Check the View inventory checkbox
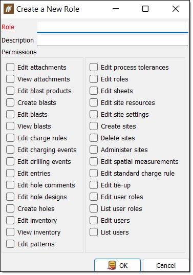 10,232
